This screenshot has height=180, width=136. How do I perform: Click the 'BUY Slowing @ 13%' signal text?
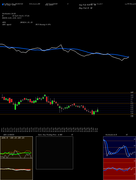pos(43,25)
